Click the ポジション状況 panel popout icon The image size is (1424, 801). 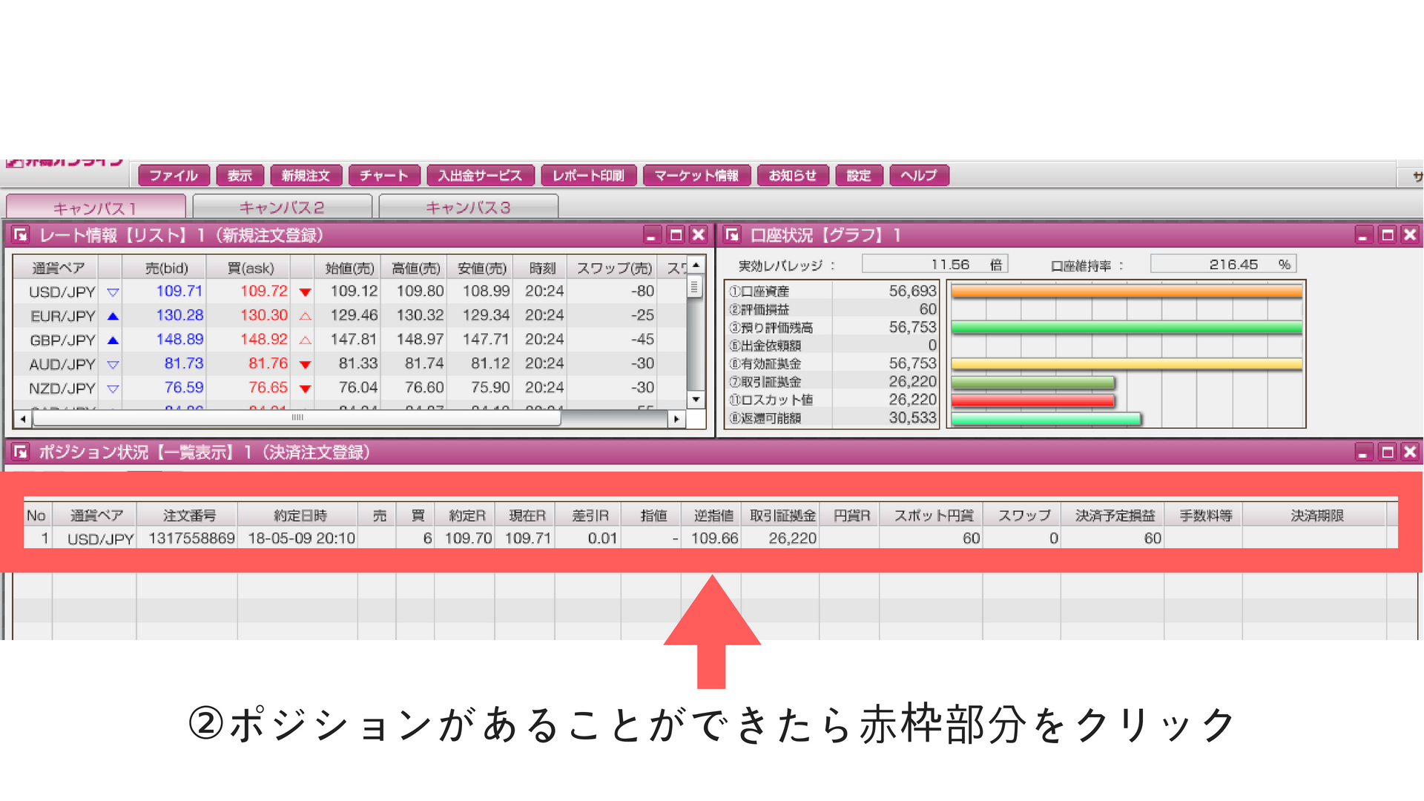pyautogui.click(x=21, y=452)
